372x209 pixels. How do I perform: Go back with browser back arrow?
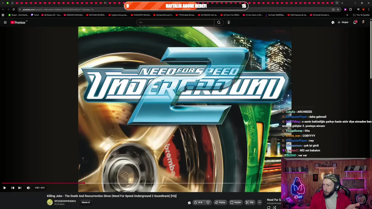3,9
